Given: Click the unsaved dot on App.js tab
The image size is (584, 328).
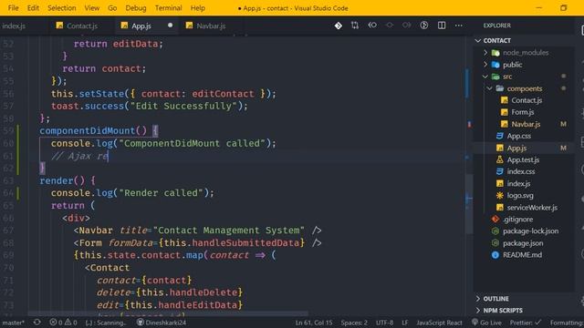Looking at the screenshot, I should point(171,26).
